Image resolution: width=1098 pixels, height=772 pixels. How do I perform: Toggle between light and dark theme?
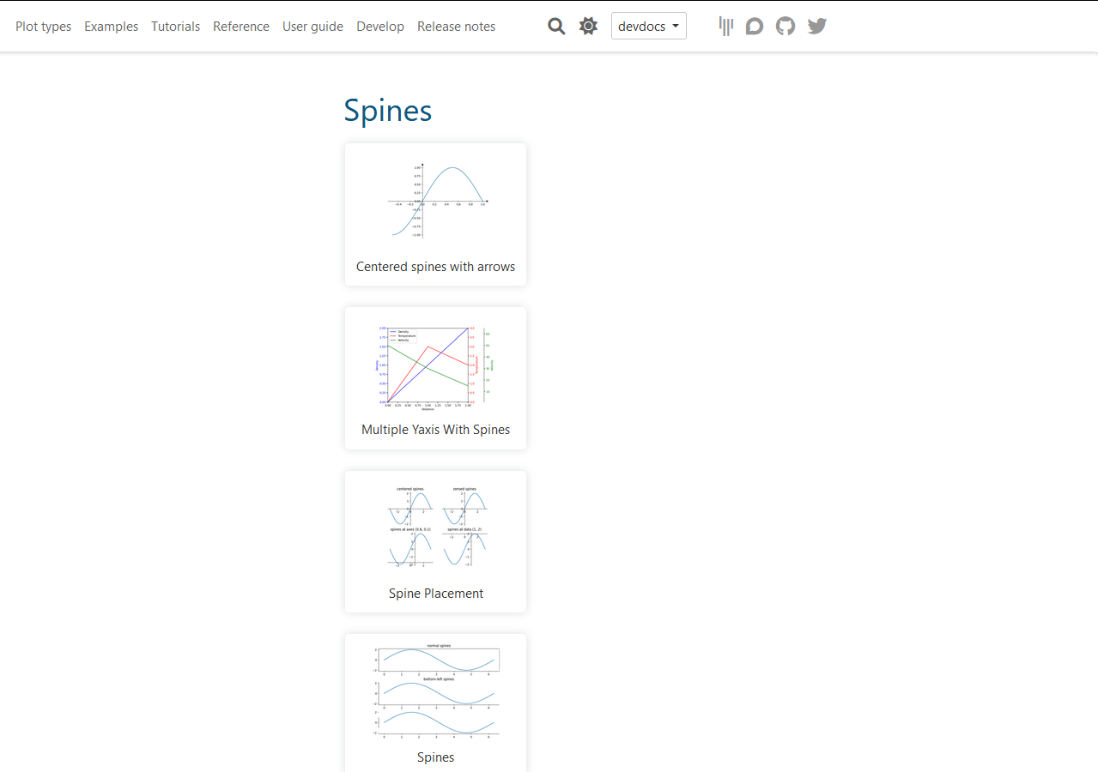pyautogui.click(x=588, y=26)
